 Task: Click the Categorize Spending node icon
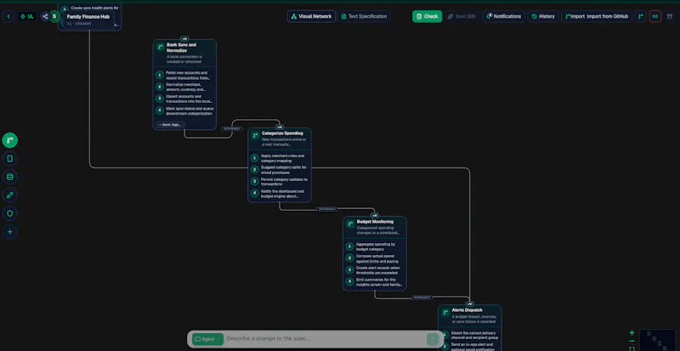tap(255, 135)
